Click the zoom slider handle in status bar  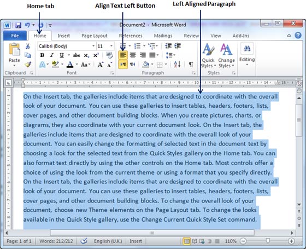point(268,241)
